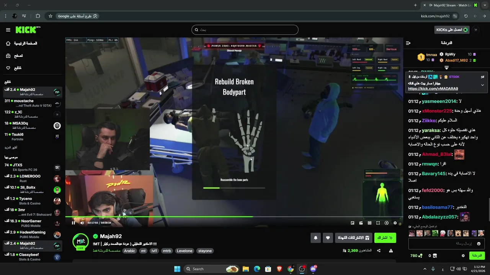Image resolution: width=490 pixels, height=275 pixels.
Task: Click the green chat send button
Action: (477, 256)
